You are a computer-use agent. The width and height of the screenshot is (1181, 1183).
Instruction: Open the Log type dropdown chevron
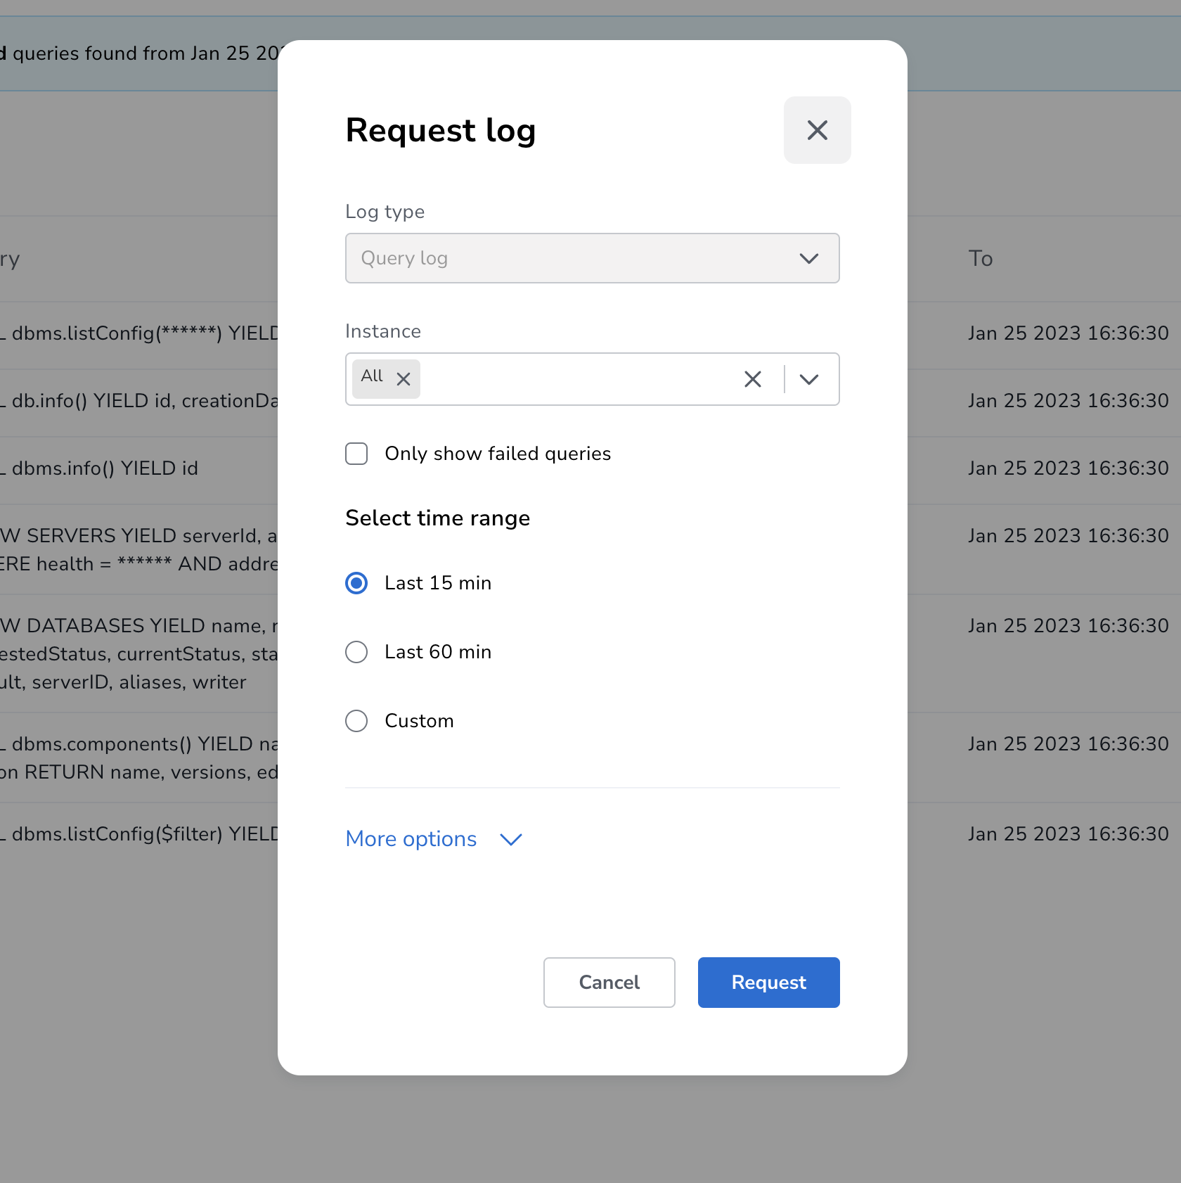click(809, 258)
